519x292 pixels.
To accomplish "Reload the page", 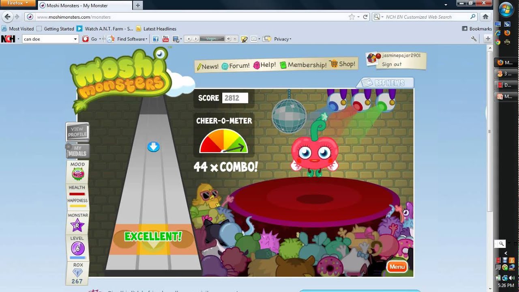I will [x=365, y=17].
